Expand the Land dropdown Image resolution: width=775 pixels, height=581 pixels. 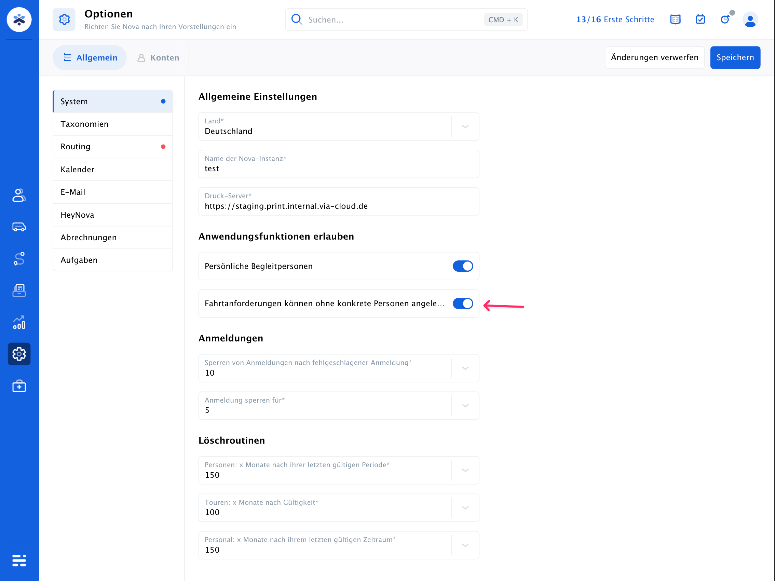click(465, 126)
